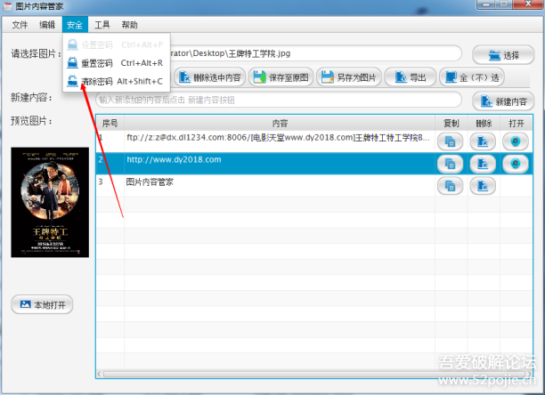Click the image path field
This screenshot has height=395, width=545.
point(314,53)
